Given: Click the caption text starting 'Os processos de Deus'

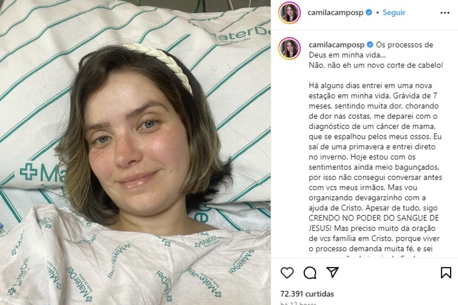Looking at the screenshot, I should [x=371, y=50].
